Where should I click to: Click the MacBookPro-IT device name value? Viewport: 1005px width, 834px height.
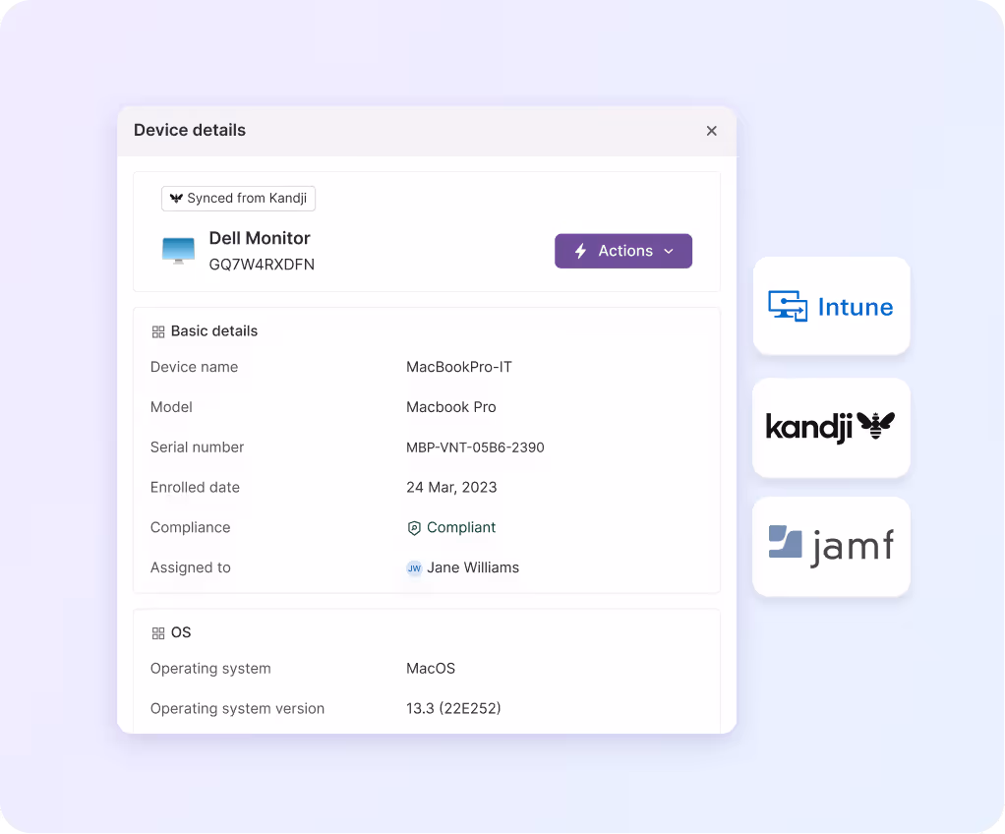click(x=459, y=367)
